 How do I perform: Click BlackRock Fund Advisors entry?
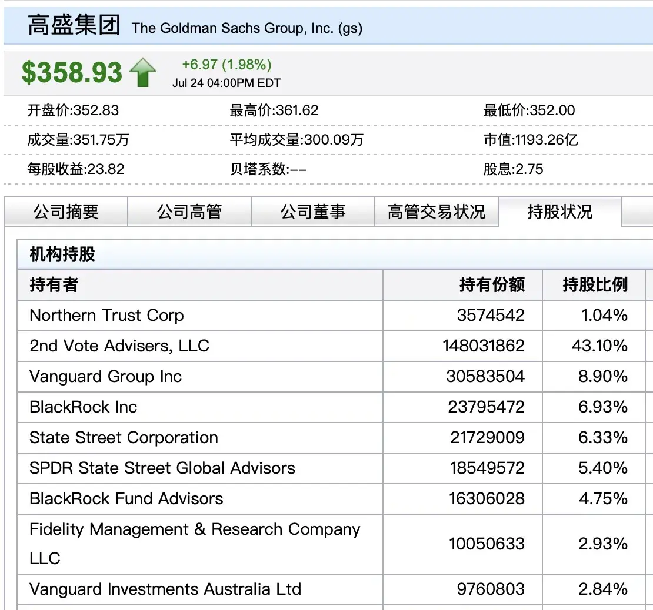pyautogui.click(x=126, y=498)
